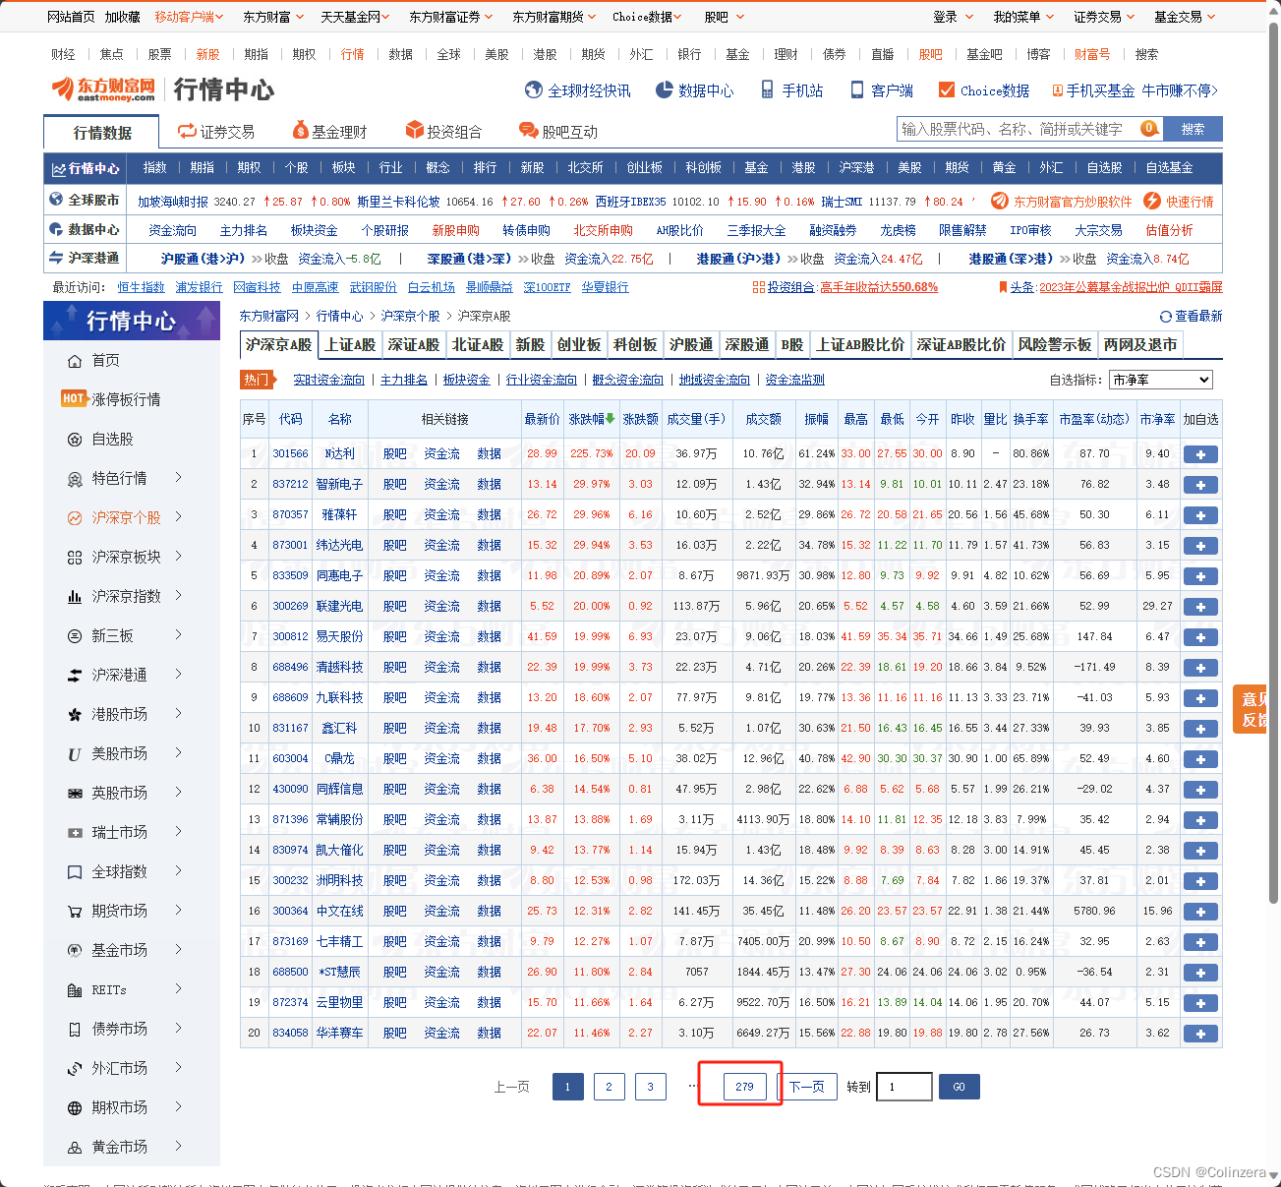The width and height of the screenshot is (1281, 1187).
Task: Go to the next page with 下一页
Action: click(807, 1087)
